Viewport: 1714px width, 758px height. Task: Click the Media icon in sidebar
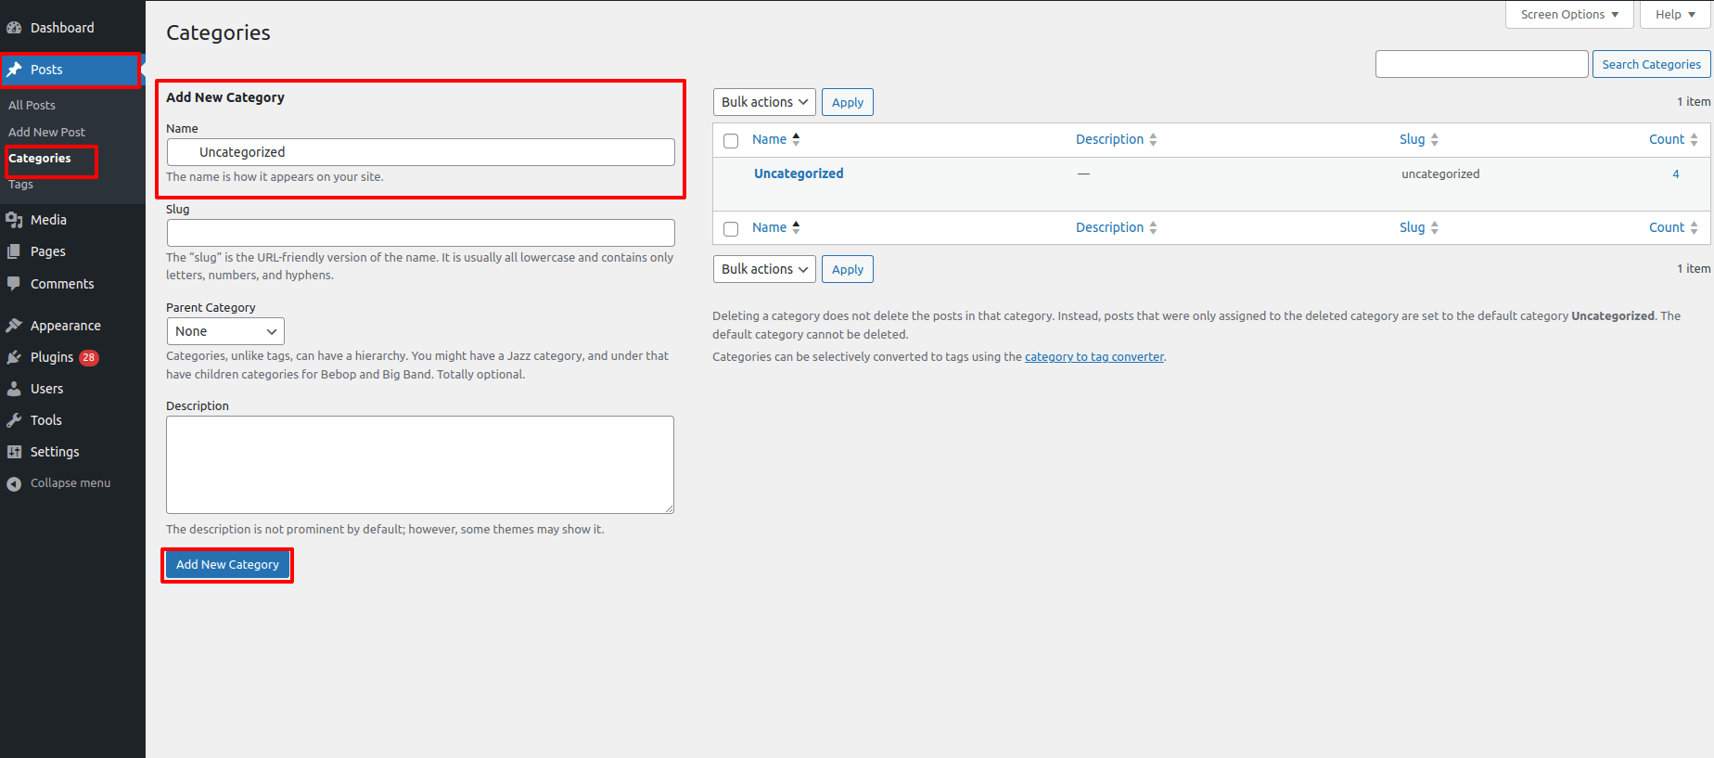pos(14,220)
